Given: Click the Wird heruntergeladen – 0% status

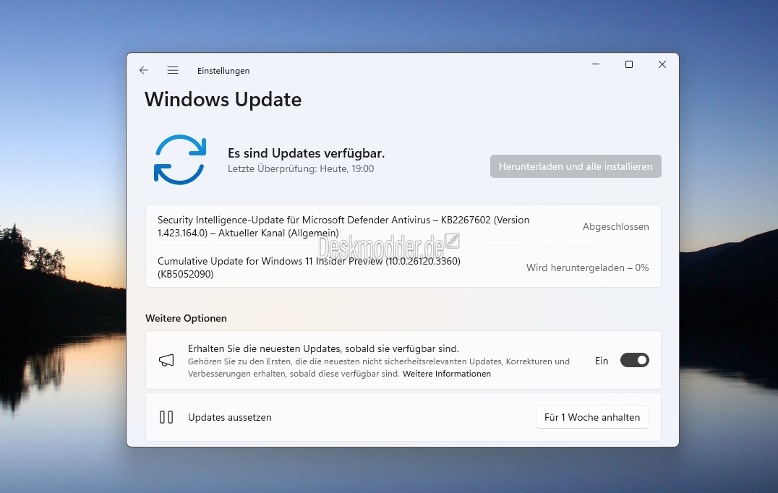Looking at the screenshot, I should click(x=587, y=267).
